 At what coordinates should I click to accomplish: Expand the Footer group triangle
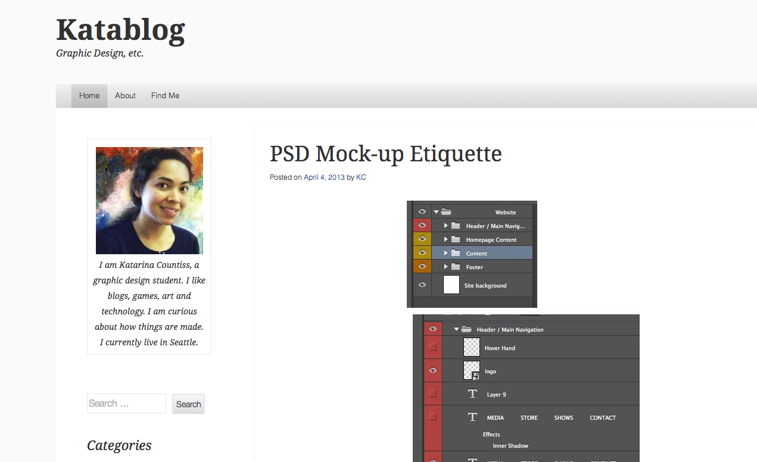(x=446, y=267)
